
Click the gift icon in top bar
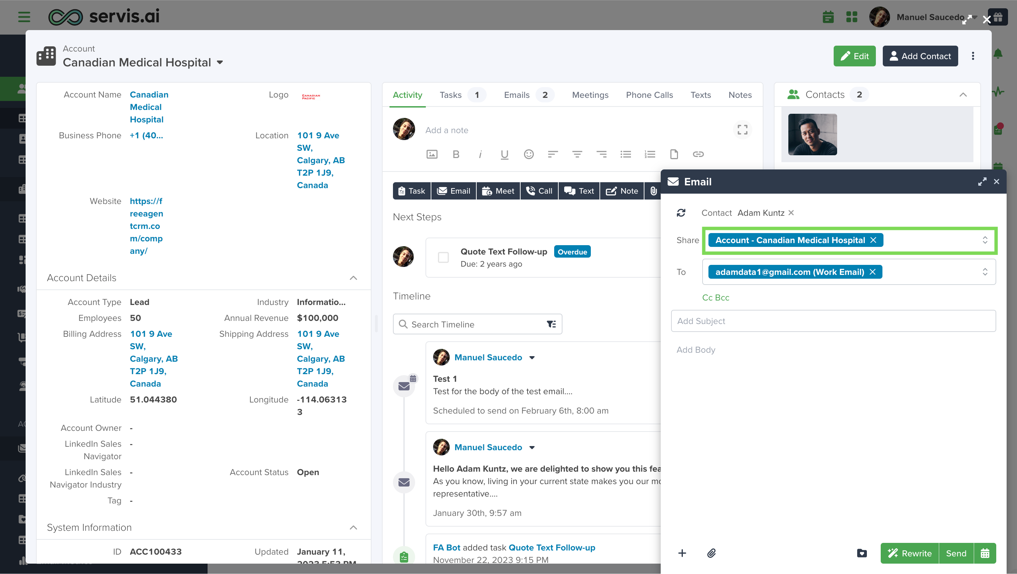998,17
